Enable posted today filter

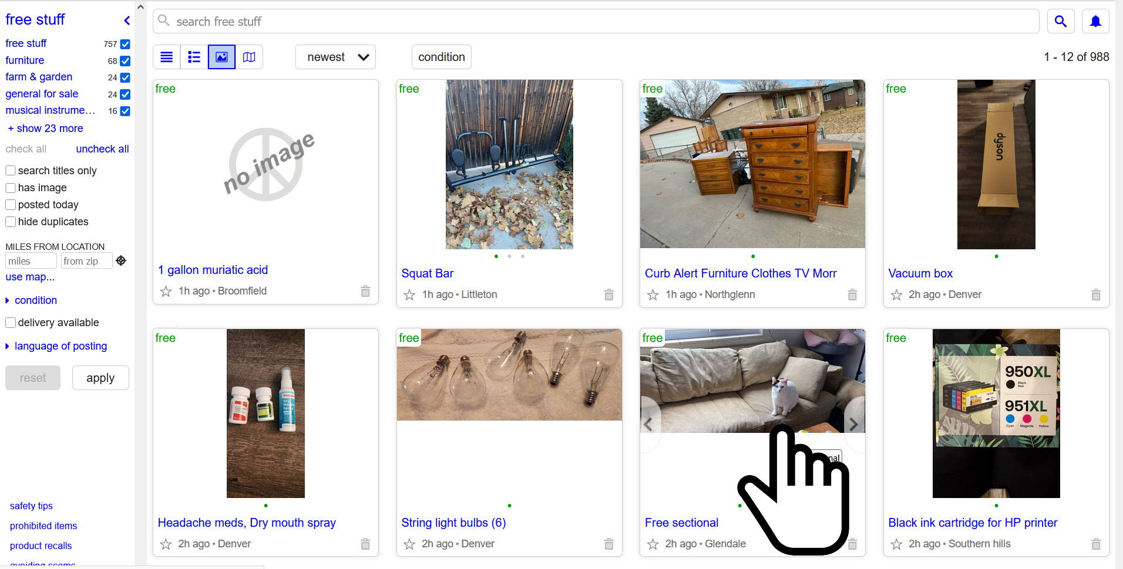point(11,205)
